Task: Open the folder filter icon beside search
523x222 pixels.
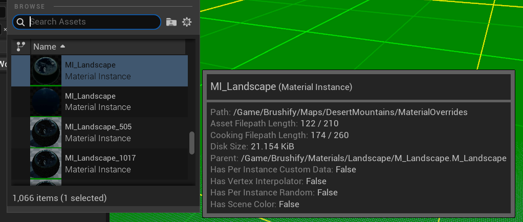Action: pos(171,22)
